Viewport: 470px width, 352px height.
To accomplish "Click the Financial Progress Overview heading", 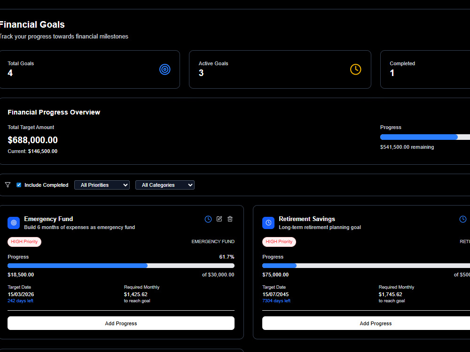I will [54, 112].
